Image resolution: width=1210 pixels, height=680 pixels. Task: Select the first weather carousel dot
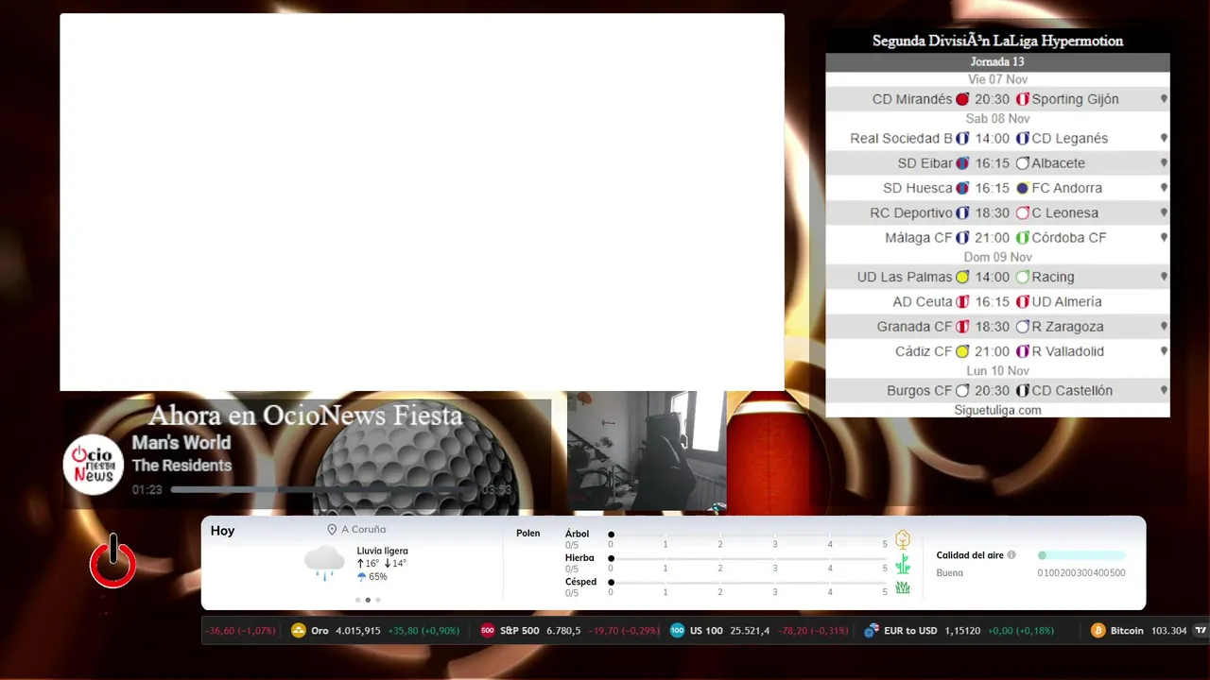point(357,600)
